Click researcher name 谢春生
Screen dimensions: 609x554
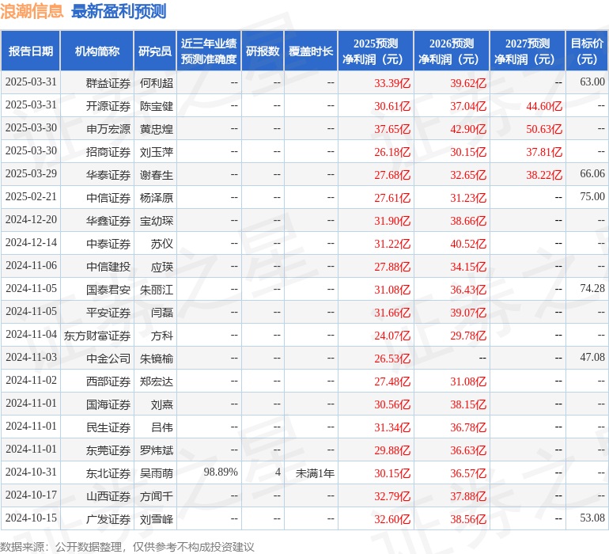157,175
